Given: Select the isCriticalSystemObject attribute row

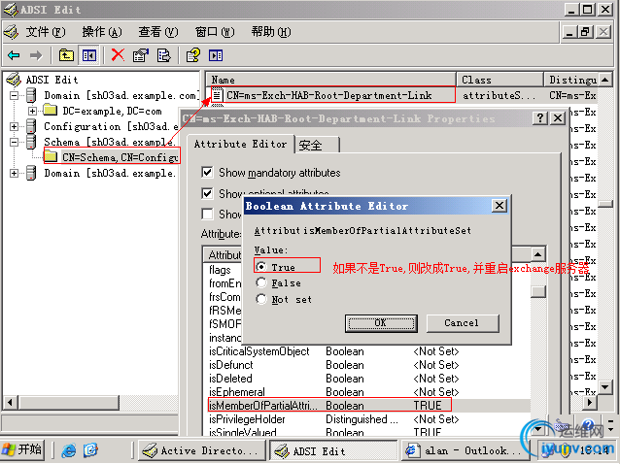Looking at the screenshot, I should point(367,351).
